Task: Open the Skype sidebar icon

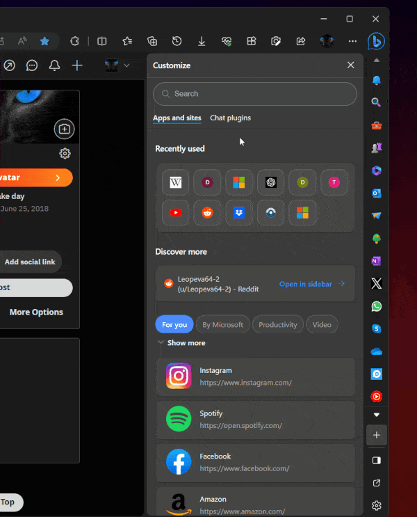Action: point(376,328)
